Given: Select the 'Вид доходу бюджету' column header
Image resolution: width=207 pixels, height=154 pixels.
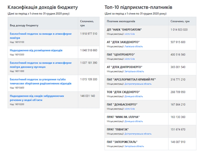Looking at the screenshot, I should pos(24,25).
